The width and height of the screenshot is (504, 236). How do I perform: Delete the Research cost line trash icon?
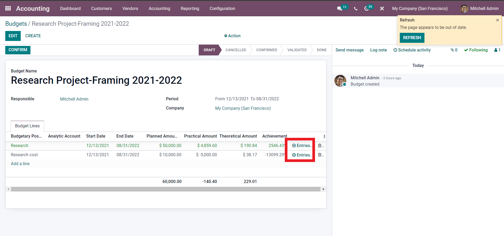point(320,155)
